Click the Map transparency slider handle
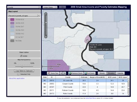Screen dimensions: 137x102 click(22, 67)
